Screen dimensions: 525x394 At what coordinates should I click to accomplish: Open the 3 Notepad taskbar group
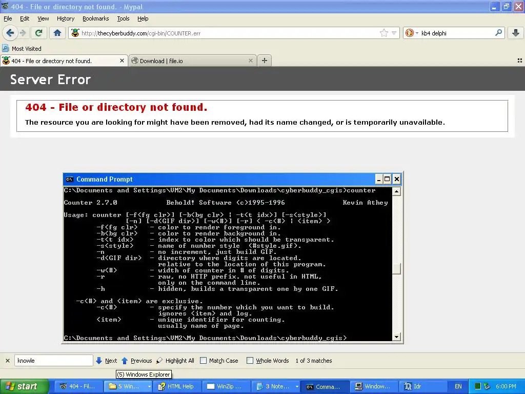(275, 386)
